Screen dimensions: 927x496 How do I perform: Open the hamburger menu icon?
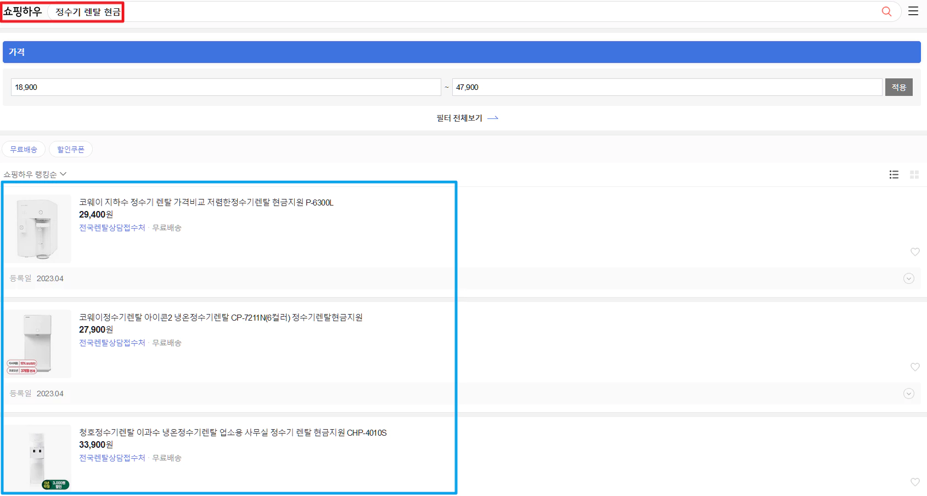tap(913, 11)
